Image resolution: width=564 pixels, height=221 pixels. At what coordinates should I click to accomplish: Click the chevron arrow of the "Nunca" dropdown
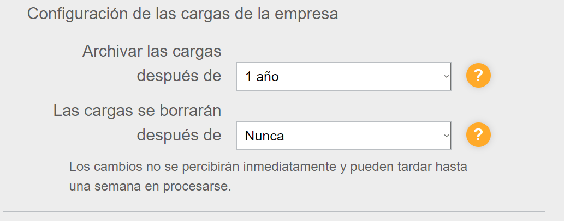click(446, 135)
